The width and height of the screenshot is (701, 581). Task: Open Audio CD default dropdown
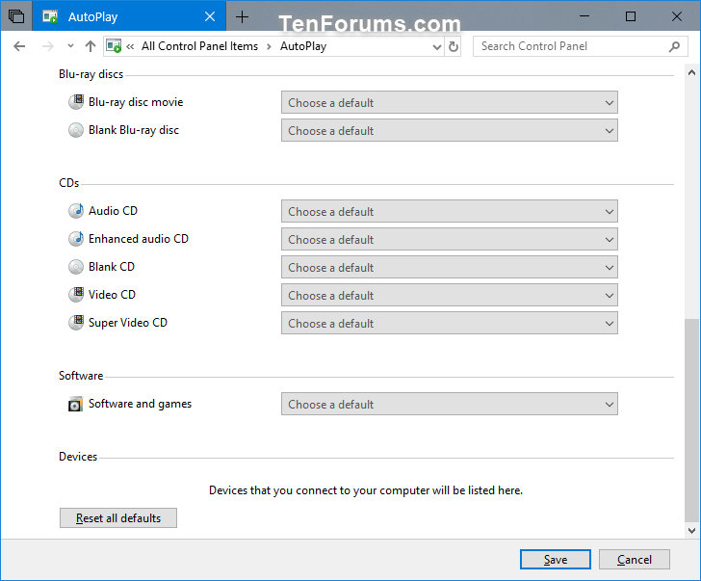450,212
